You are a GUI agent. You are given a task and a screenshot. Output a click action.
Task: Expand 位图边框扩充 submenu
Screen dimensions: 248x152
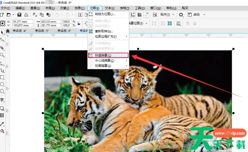pos(108,36)
